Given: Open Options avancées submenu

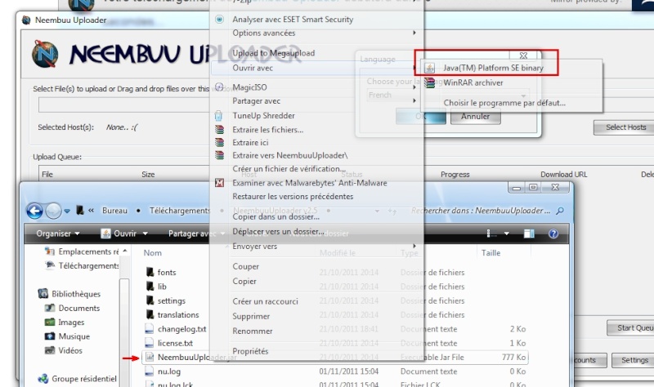Looking at the screenshot, I should (263, 33).
